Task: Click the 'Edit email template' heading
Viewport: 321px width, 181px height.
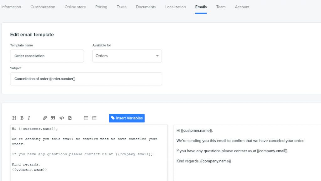Action: pos(32,35)
